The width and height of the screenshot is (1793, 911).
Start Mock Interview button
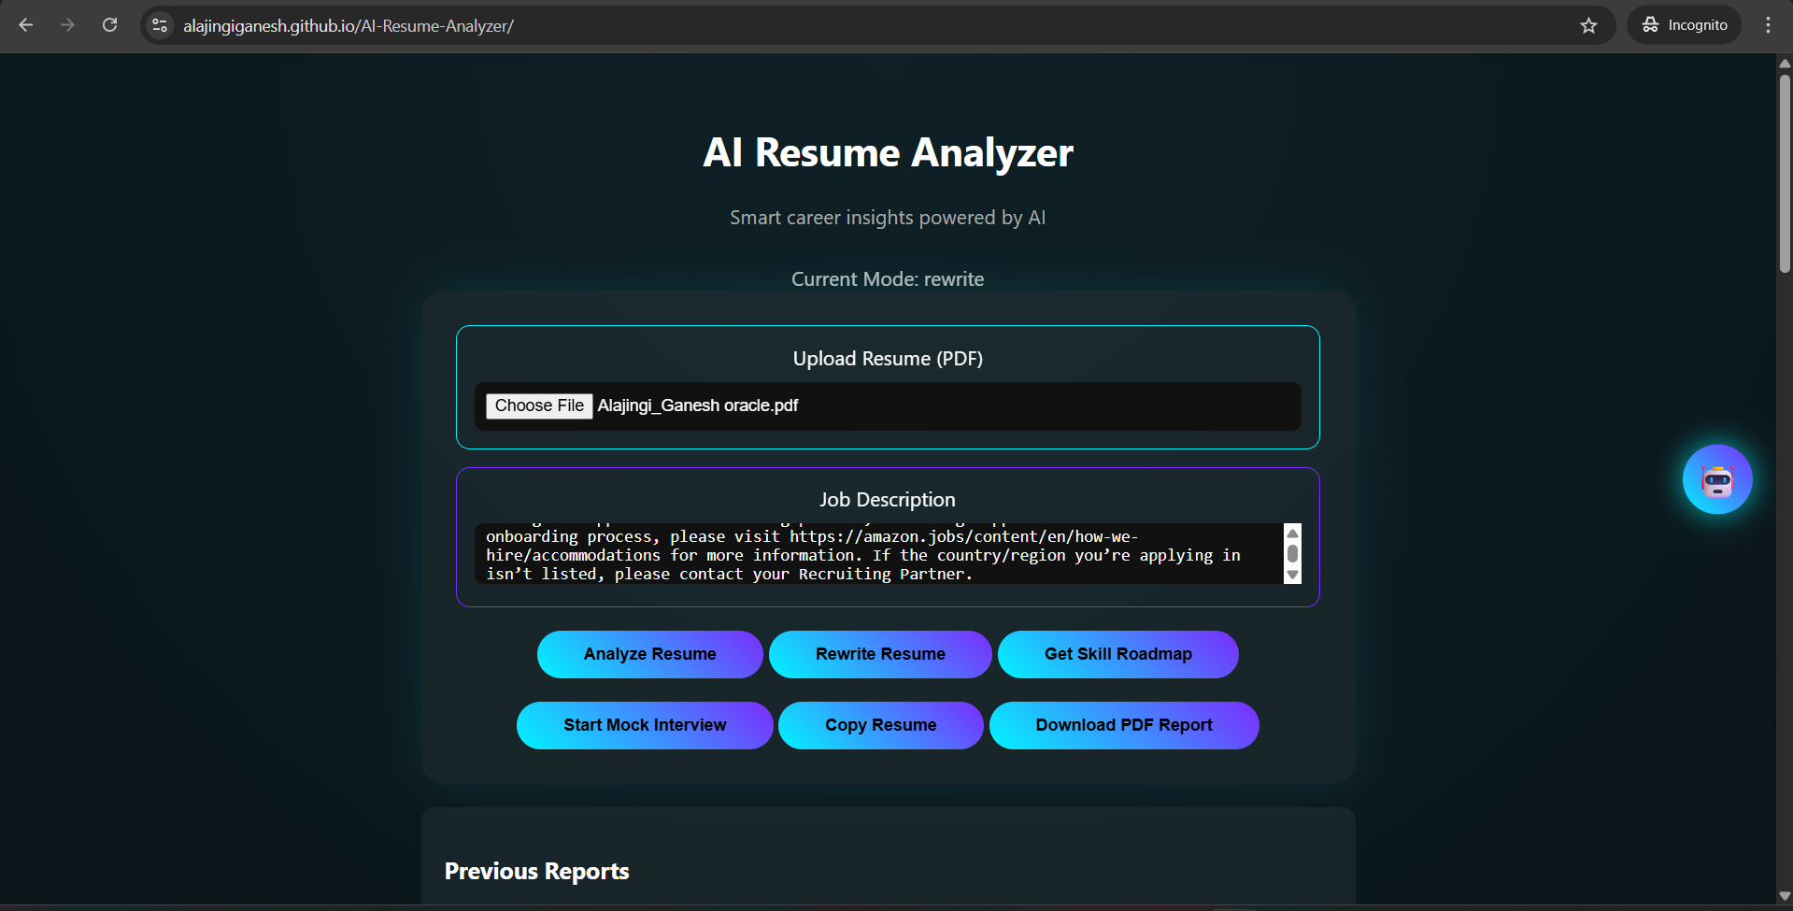click(644, 725)
